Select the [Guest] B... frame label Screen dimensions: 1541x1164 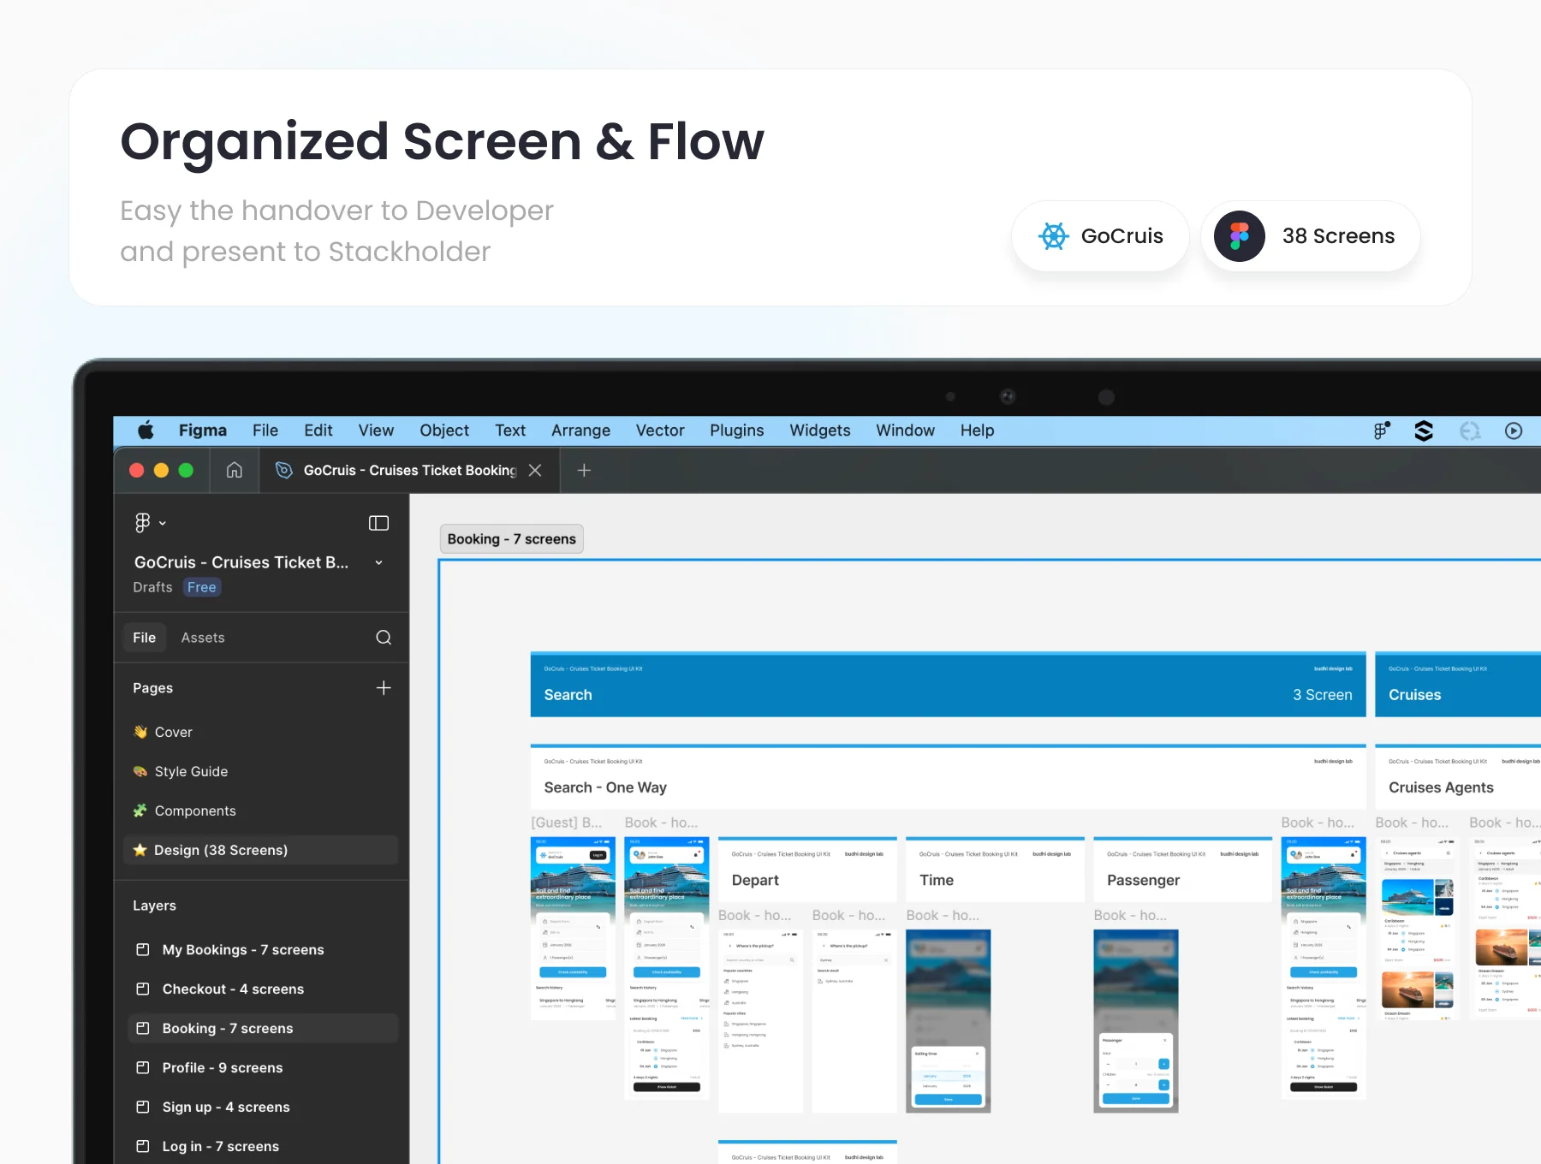tap(566, 823)
